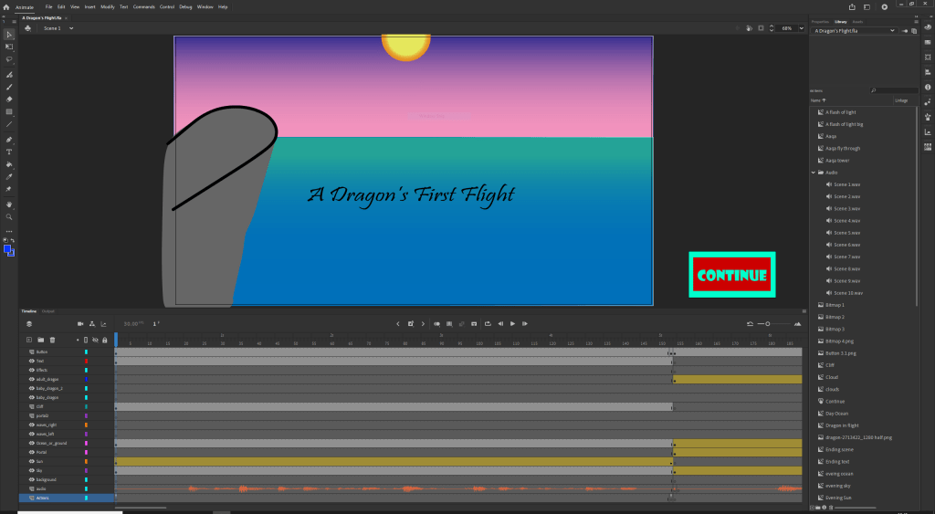Click the new layer icon in timeline
Image resolution: width=935 pixels, height=514 pixels.
28,340
